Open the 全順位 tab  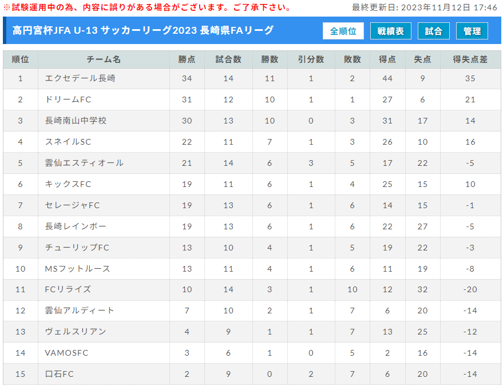tap(343, 31)
